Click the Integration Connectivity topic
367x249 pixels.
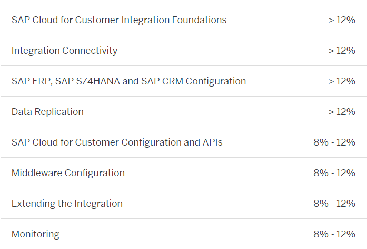[64, 51]
